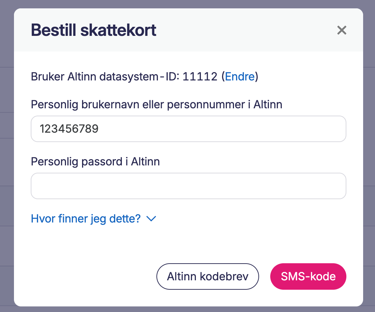
Task: Click the dimmed backdrop right of dialog
Action: (369, 157)
